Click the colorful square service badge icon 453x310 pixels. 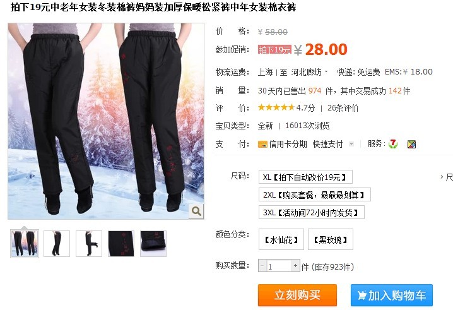[411, 144]
